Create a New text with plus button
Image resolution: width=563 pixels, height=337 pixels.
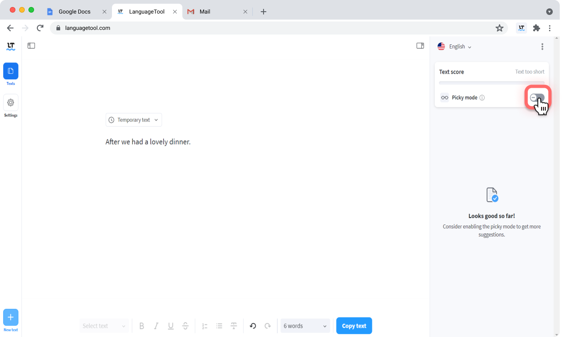click(x=11, y=317)
